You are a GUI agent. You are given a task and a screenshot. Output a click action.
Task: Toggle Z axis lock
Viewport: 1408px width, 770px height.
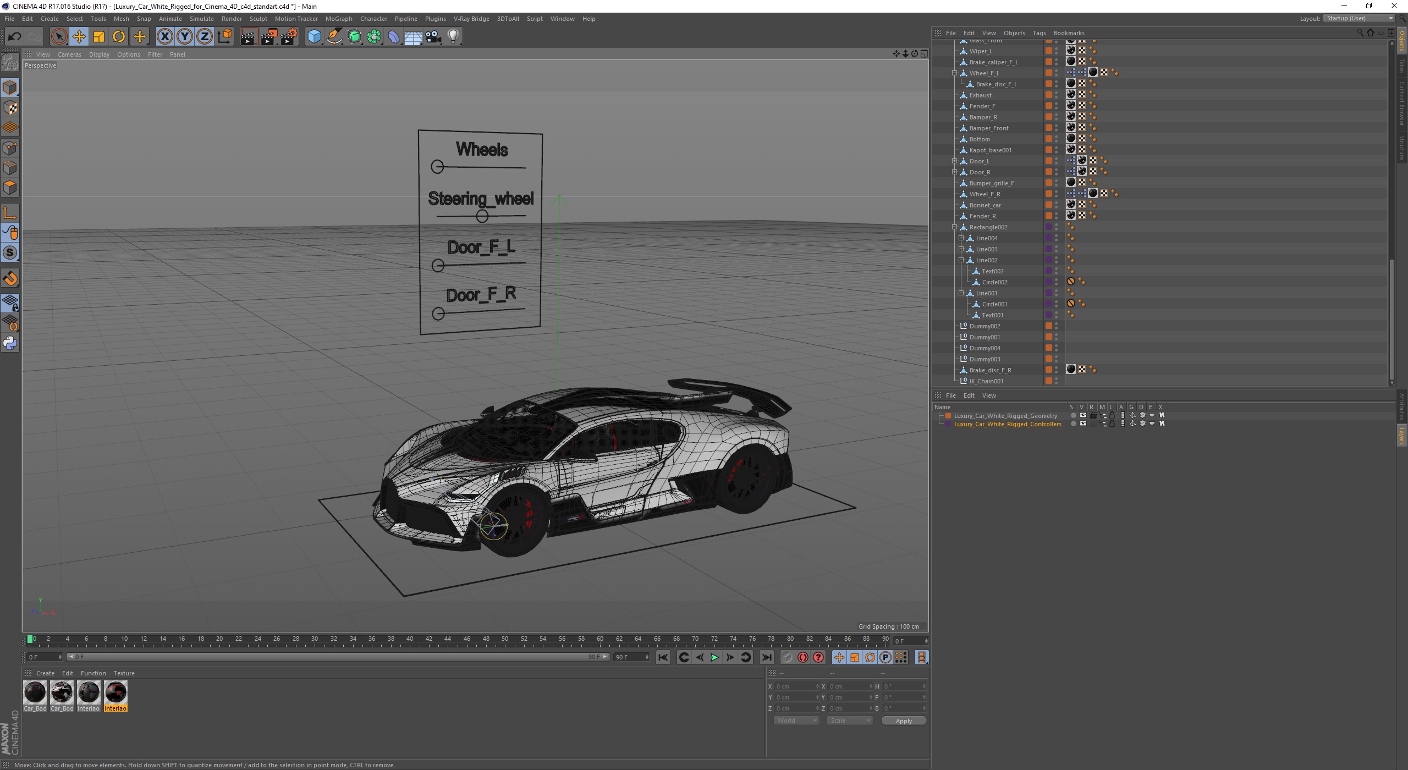pos(205,37)
